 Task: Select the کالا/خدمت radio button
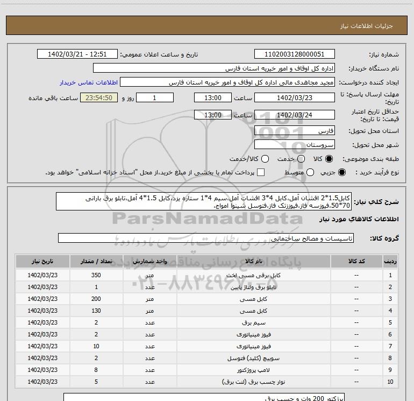pos(265,159)
